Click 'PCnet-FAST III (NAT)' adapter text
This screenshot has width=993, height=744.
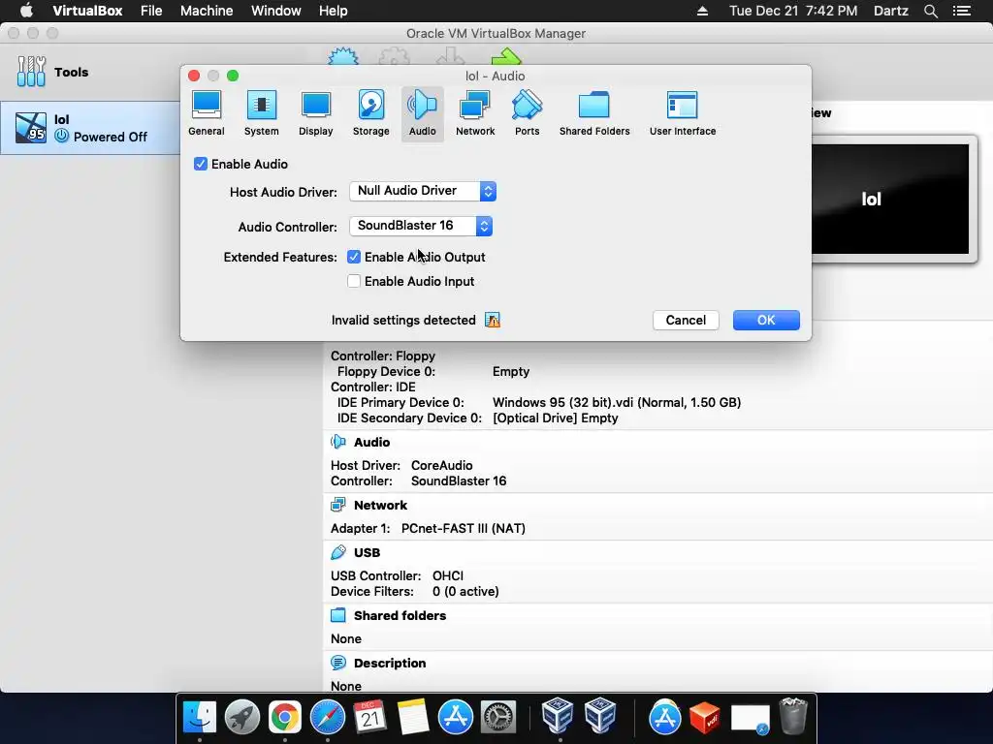click(463, 528)
